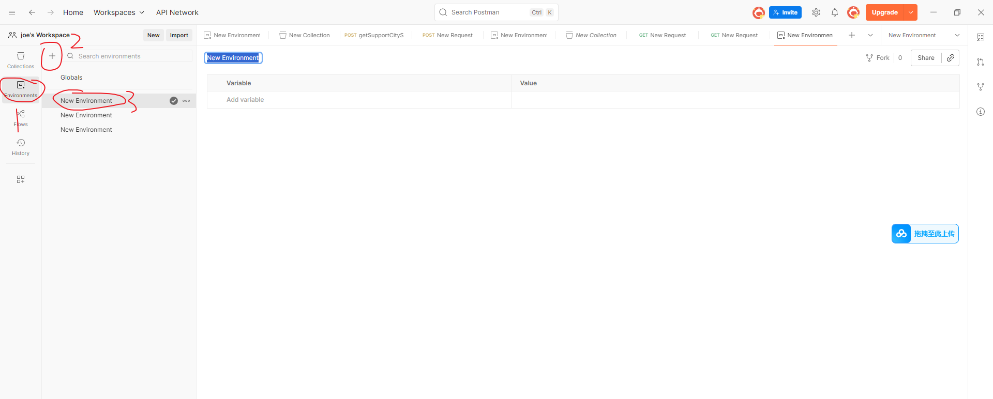The width and height of the screenshot is (993, 399).
Task: Open the user avatar icon
Action: tap(853, 12)
